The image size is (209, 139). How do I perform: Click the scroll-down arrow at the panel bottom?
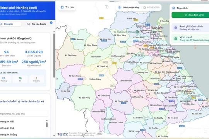pyautogui.click(x=54, y=136)
